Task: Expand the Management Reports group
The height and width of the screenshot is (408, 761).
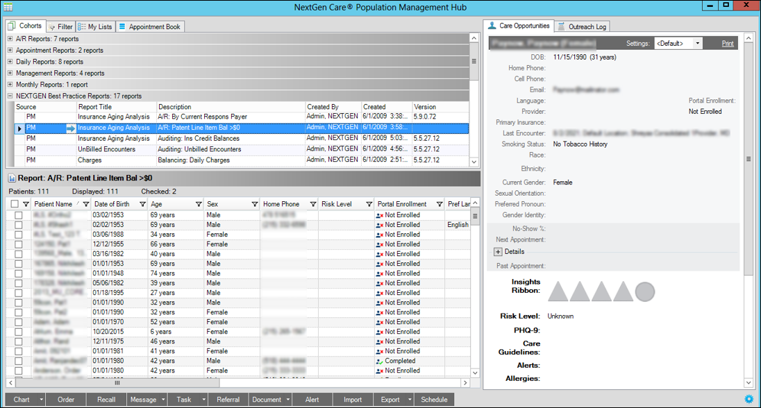Action: click(10, 73)
